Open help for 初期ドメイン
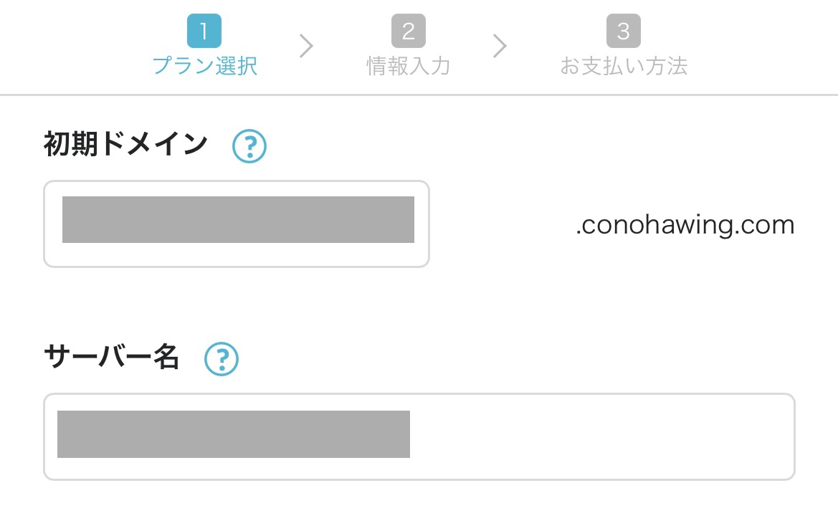 (249, 145)
